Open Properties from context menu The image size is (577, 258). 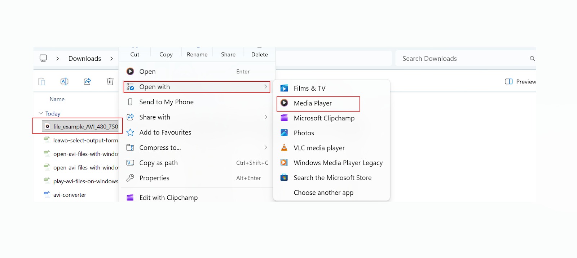197,178
